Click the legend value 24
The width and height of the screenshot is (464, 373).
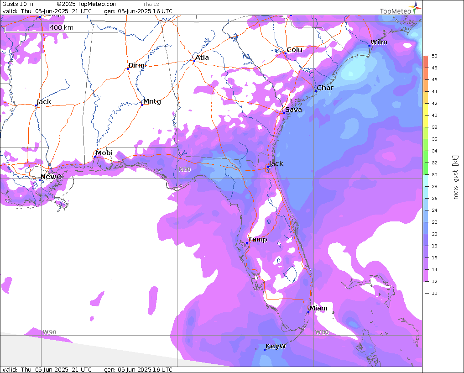click(x=434, y=210)
